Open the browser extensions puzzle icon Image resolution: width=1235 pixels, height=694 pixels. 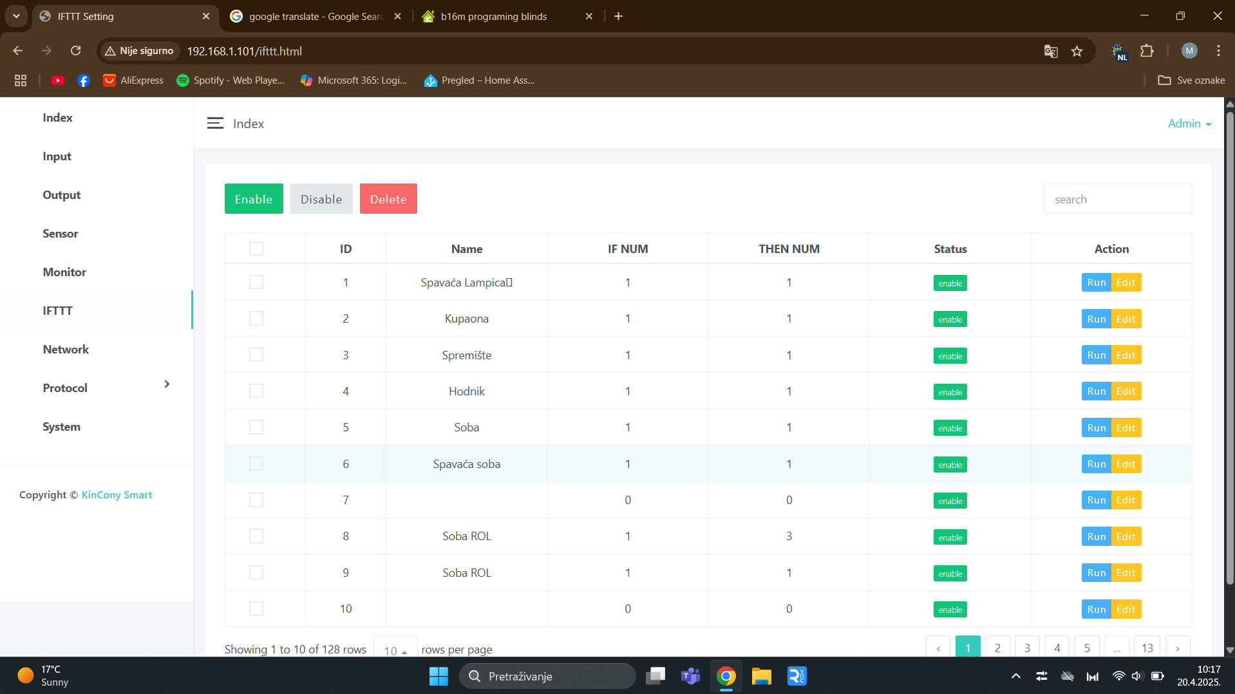(x=1147, y=51)
